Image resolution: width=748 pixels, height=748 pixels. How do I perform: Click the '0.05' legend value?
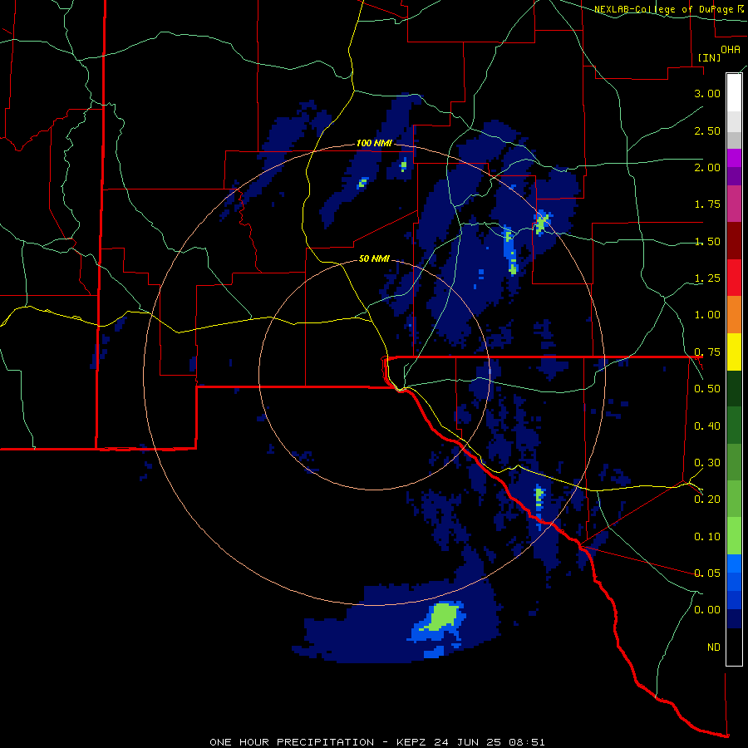[707, 573]
